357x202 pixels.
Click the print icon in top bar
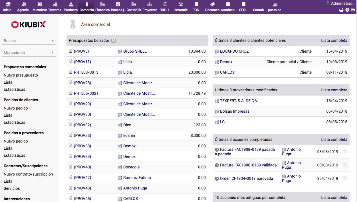click(x=341, y=10)
